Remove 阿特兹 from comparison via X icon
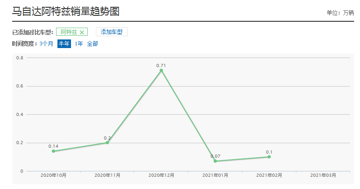 (x=82, y=33)
